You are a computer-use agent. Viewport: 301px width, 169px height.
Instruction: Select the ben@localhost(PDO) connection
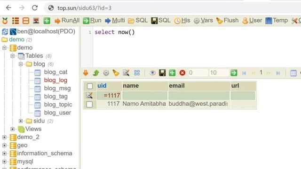(x=46, y=31)
